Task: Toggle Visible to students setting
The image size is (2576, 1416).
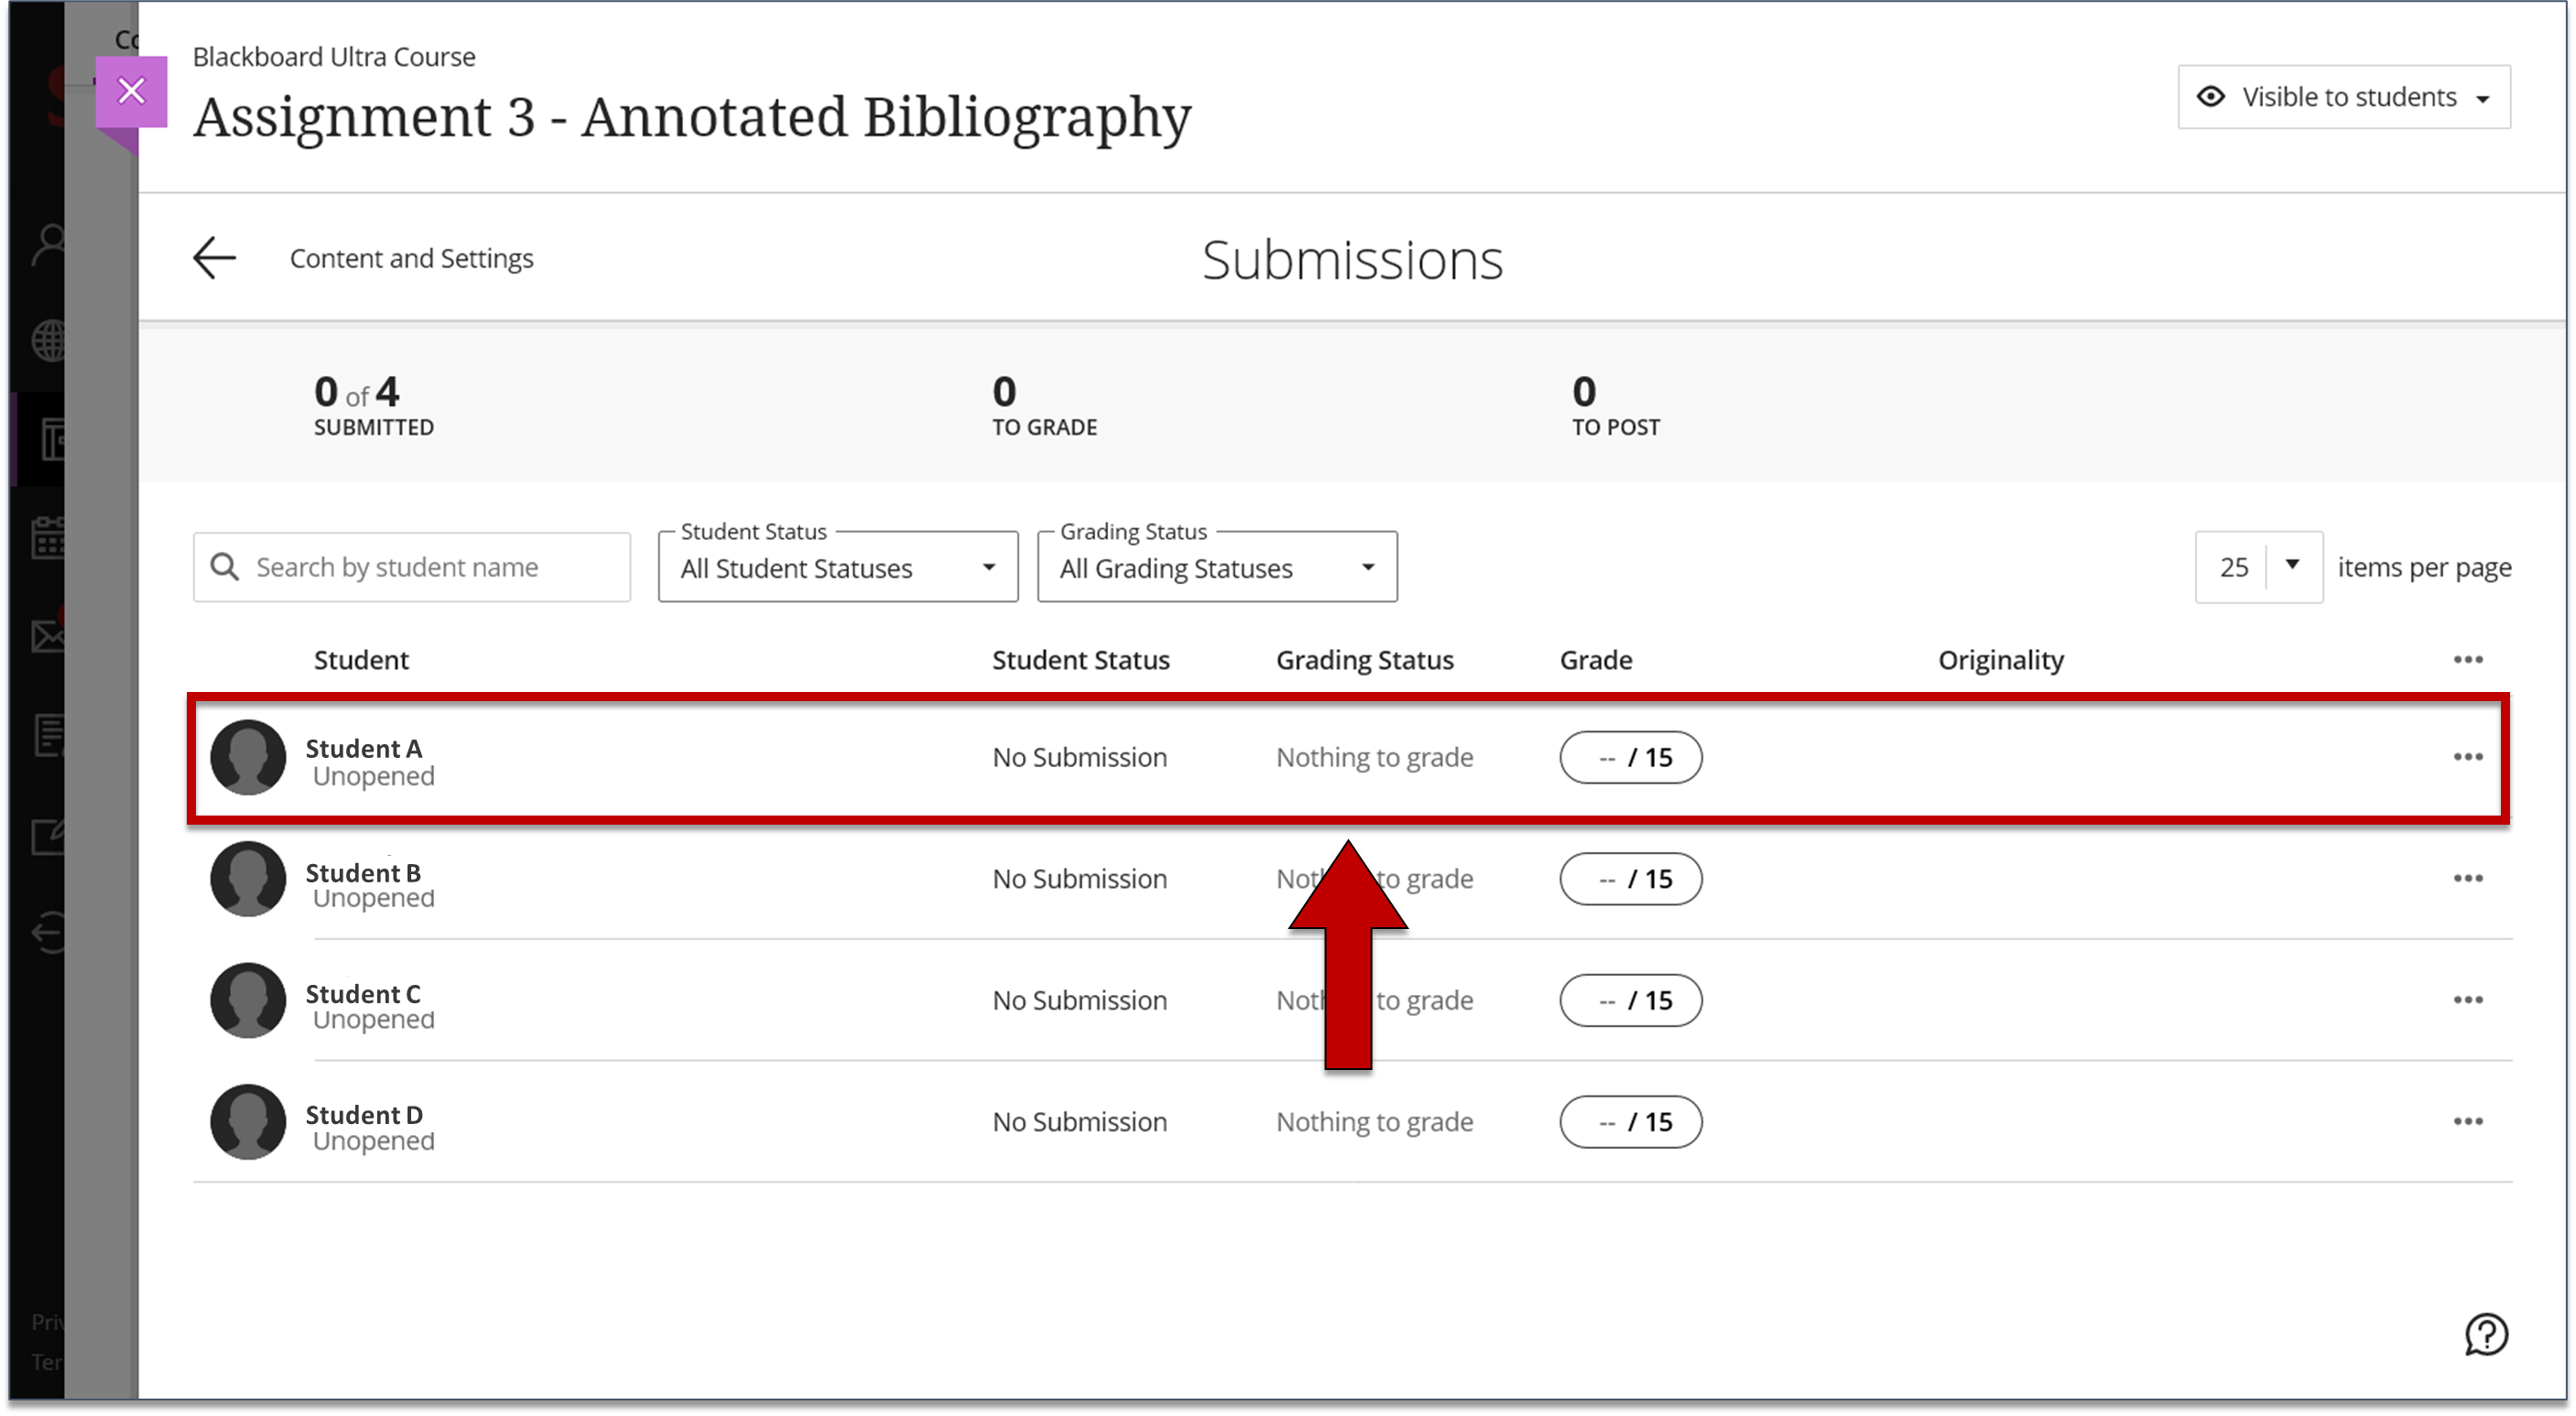Action: click(x=2343, y=97)
